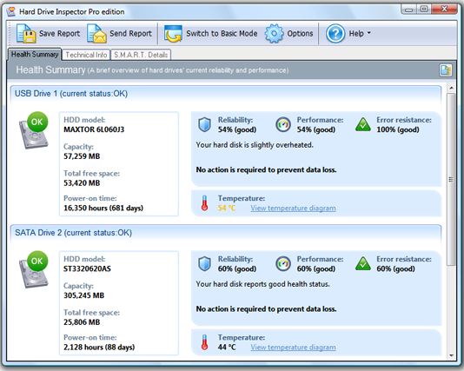
Task: Click the scrollbar down arrow
Action: (x=451, y=355)
